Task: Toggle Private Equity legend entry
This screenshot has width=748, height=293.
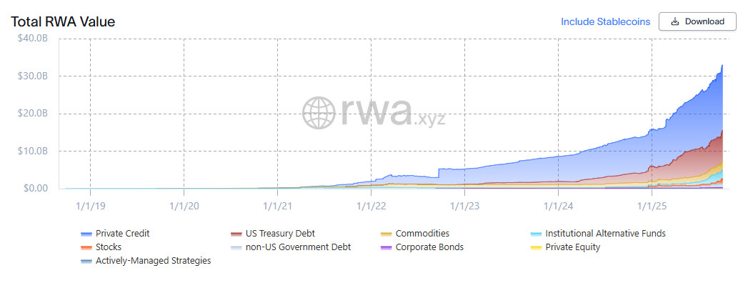Action: [x=572, y=247]
